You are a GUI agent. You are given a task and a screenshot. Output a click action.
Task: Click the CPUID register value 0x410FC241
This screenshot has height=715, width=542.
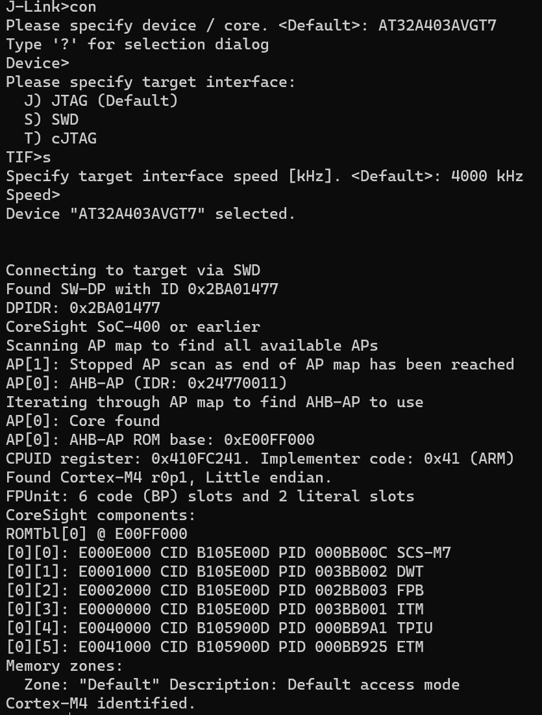coord(196,458)
